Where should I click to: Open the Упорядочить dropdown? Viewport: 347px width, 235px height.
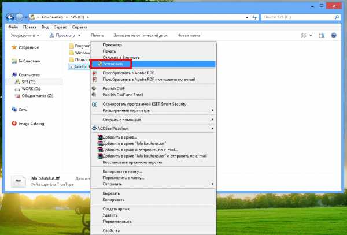[x=25, y=35]
